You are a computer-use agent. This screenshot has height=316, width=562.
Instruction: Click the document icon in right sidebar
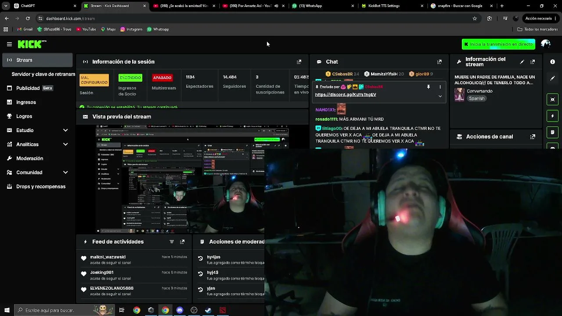click(553, 132)
